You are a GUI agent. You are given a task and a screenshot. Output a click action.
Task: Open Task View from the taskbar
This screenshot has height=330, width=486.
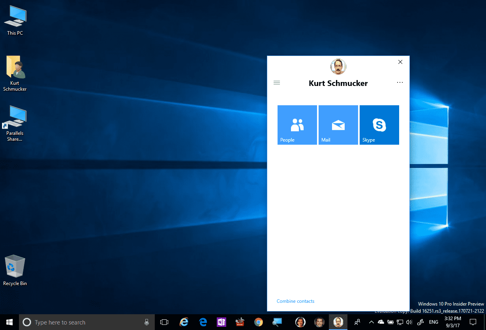pos(164,322)
